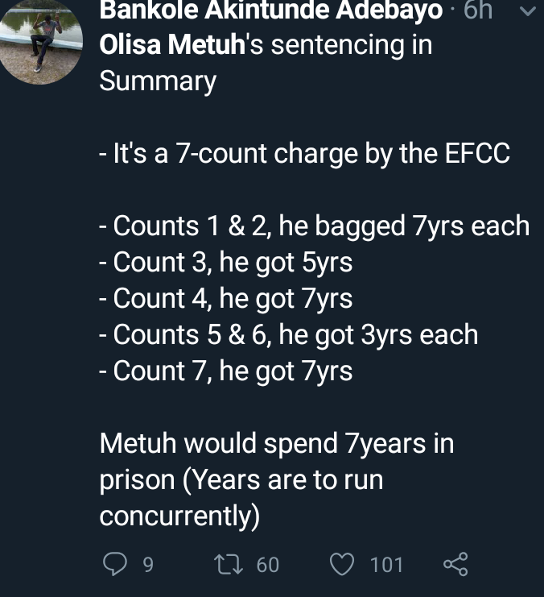
Task: Click the 'Count 4, he got 7yrs' line
Action: click(x=226, y=298)
